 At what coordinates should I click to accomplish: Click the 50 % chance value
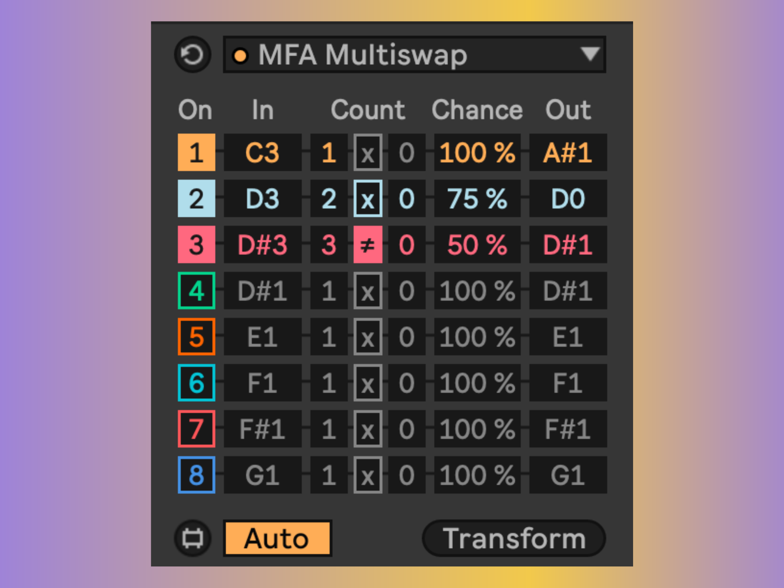(x=477, y=245)
